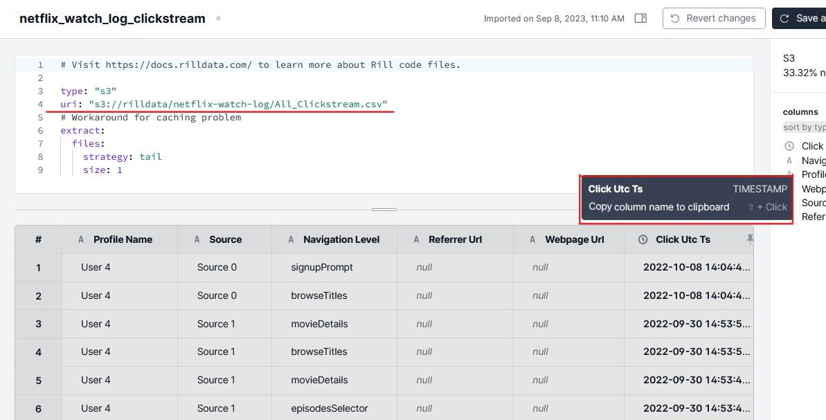Click the Profile Name column header
The width and height of the screenshot is (826, 420).
coord(120,239)
